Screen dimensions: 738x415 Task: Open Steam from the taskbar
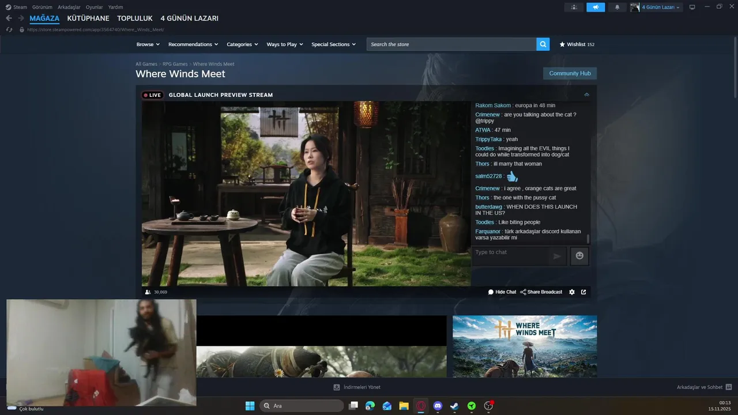coord(455,406)
